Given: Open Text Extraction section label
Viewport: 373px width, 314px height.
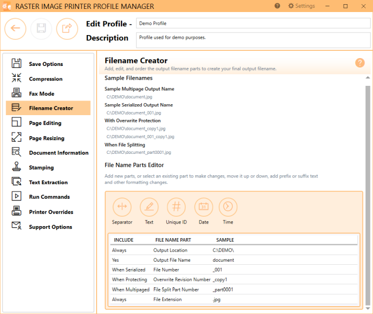Looking at the screenshot, I should tap(48, 182).
